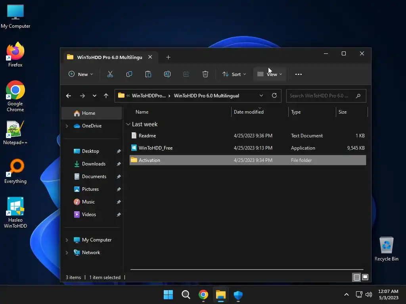
Task: Click Chrome icon in taskbar
Action: [x=203, y=294]
